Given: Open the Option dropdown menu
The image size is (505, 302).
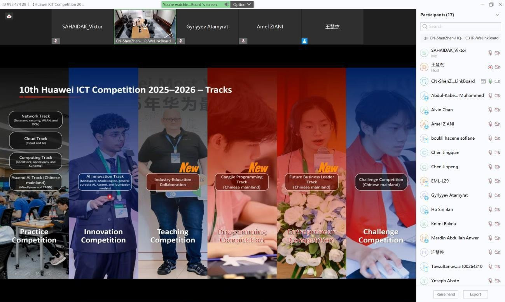Looking at the screenshot, I should pyautogui.click(x=242, y=5).
